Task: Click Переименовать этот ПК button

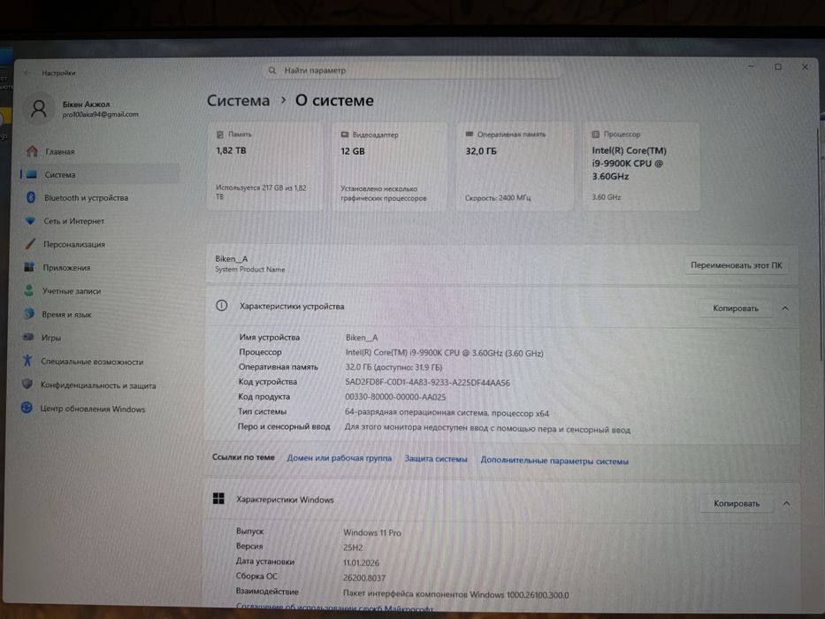Action: (x=736, y=265)
